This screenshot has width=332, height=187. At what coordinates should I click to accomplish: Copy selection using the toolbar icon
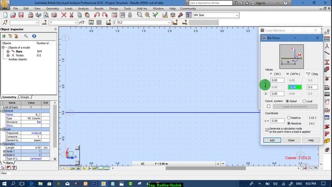(79, 15)
